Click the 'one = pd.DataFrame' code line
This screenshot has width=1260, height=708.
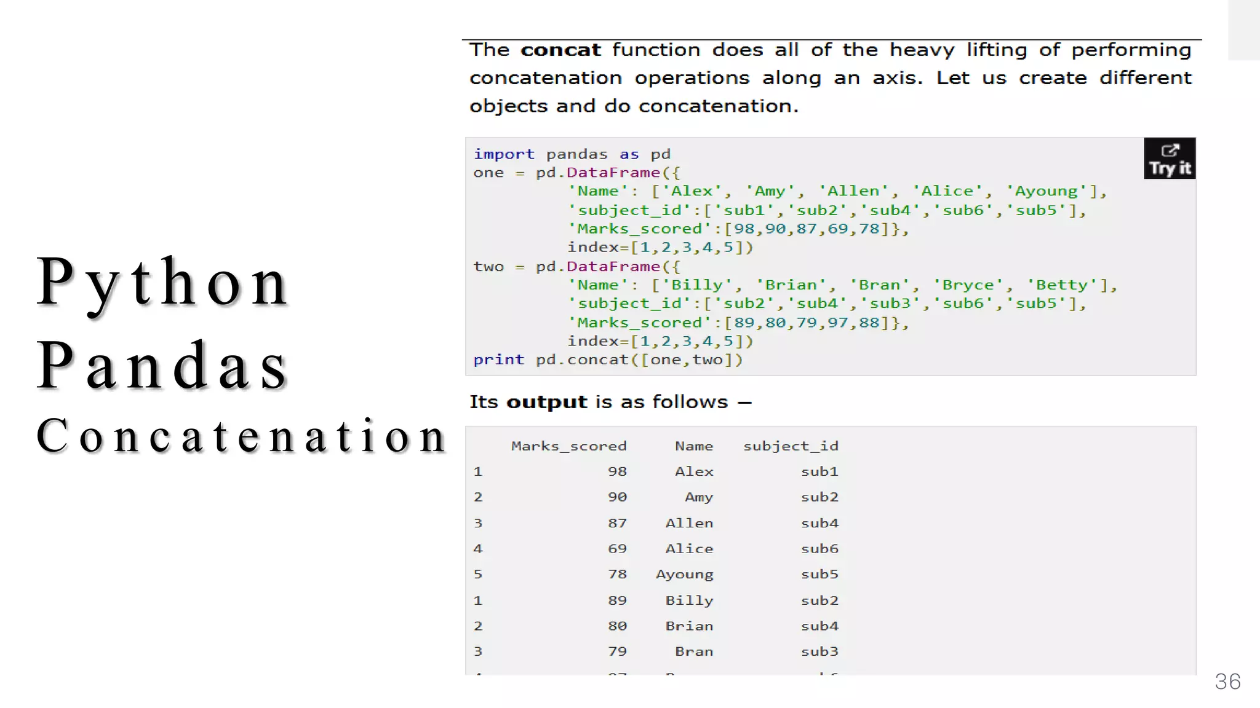[576, 173]
